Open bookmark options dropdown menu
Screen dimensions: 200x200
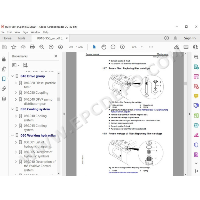tap(15, 65)
